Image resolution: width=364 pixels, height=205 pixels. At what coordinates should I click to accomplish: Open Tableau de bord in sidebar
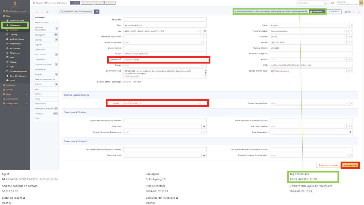tap(17, 21)
